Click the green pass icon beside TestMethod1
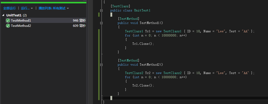Viewport: 268px width, 104px height. [x=8, y=21]
